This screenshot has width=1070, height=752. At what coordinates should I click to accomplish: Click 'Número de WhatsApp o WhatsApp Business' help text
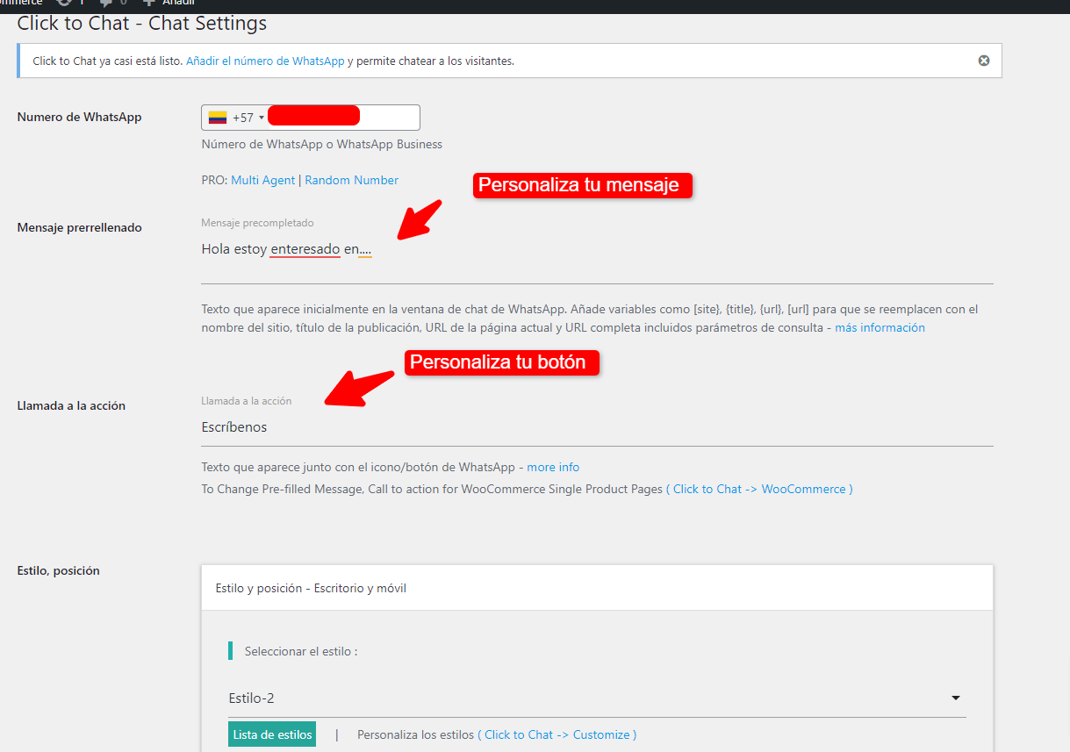click(x=322, y=144)
